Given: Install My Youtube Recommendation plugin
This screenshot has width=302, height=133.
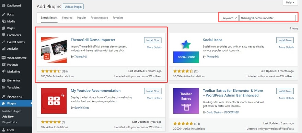Looking at the screenshot, I should pyautogui.click(x=153, y=91).
